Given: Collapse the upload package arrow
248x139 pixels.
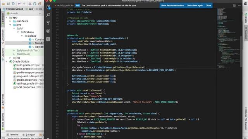Looking at the screenshot, I should tap(22, 36).
